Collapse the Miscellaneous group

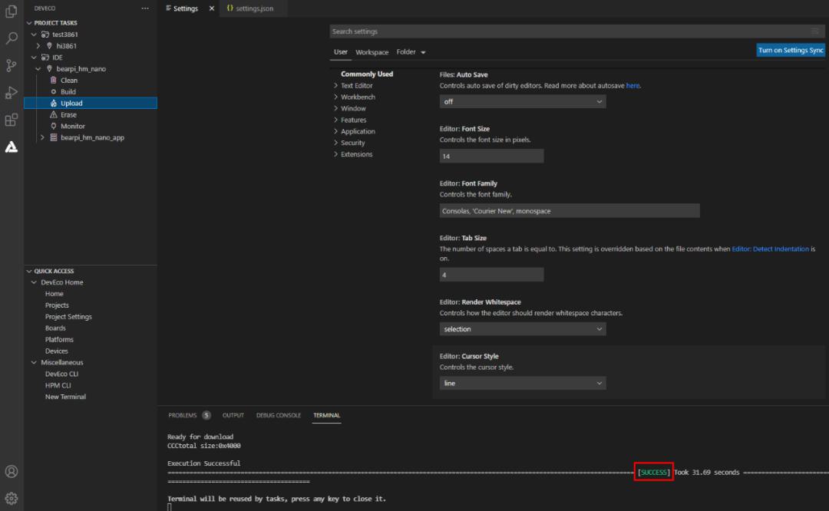tap(34, 362)
